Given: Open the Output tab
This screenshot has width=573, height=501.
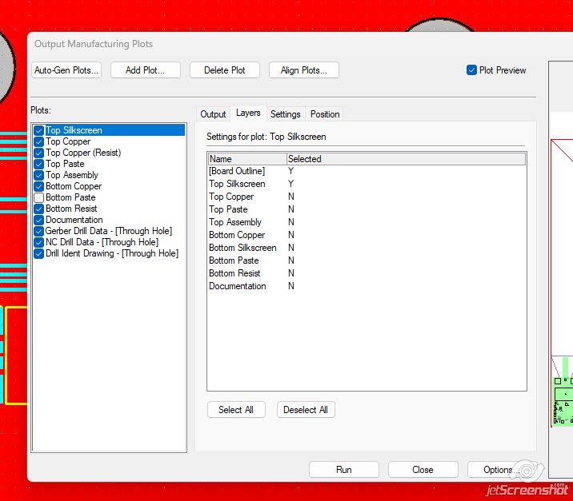Looking at the screenshot, I should 213,114.
